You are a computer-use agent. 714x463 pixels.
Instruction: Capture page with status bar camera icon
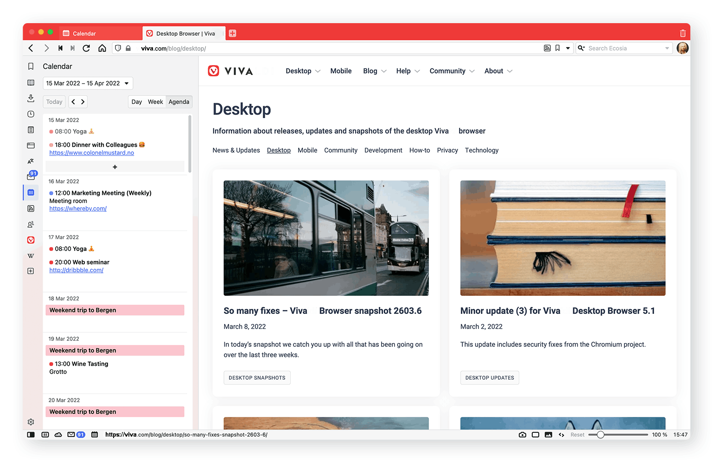point(523,435)
